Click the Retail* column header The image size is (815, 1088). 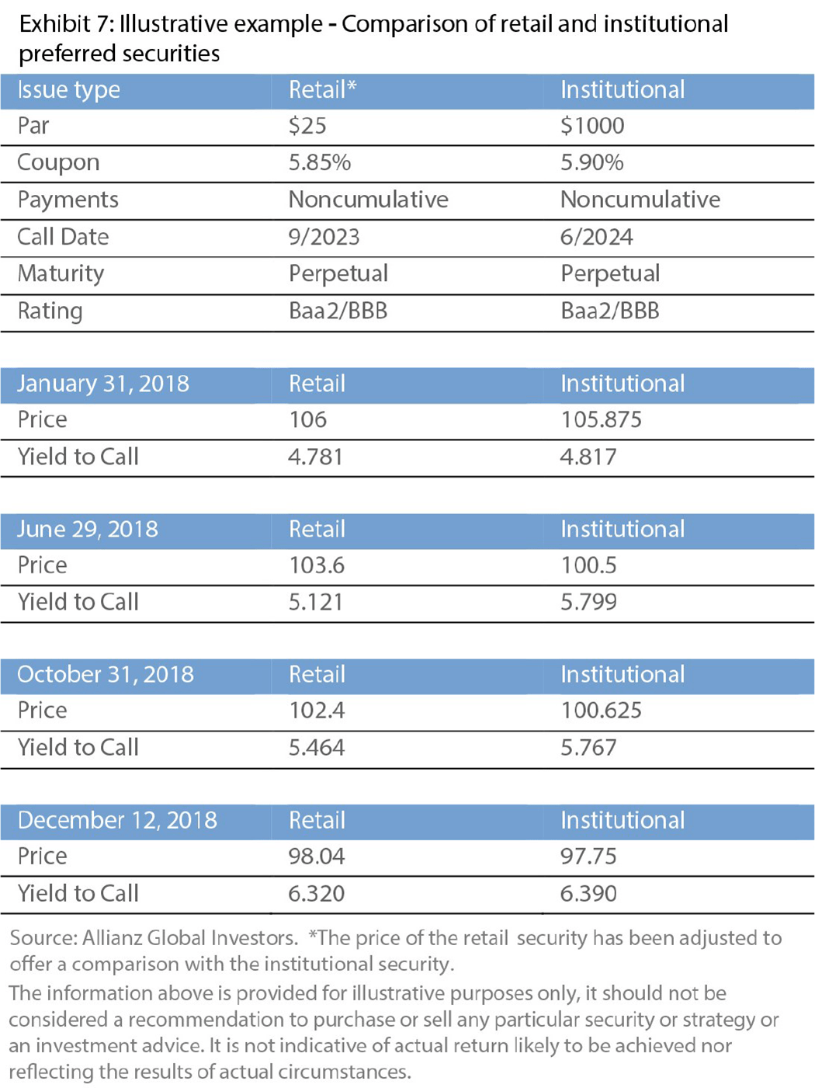322,90
